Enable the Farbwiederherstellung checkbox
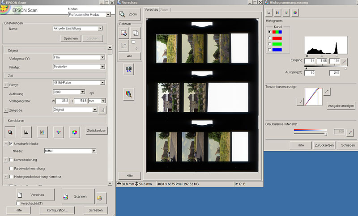 click(11, 168)
